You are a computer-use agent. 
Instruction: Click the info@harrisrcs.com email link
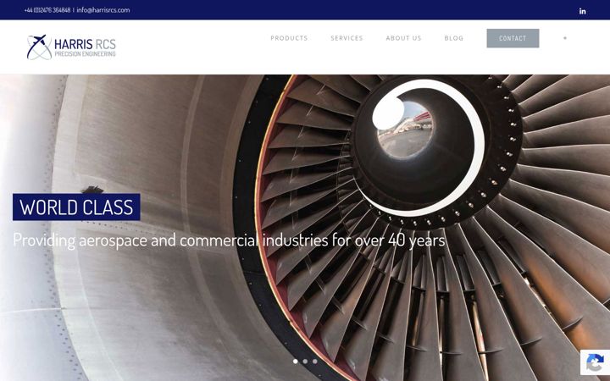(x=103, y=10)
